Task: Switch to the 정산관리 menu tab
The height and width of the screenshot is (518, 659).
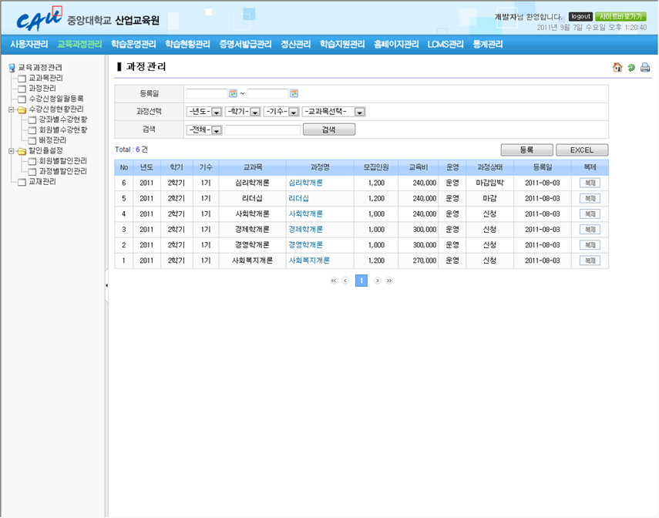Action: [x=295, y=45]
